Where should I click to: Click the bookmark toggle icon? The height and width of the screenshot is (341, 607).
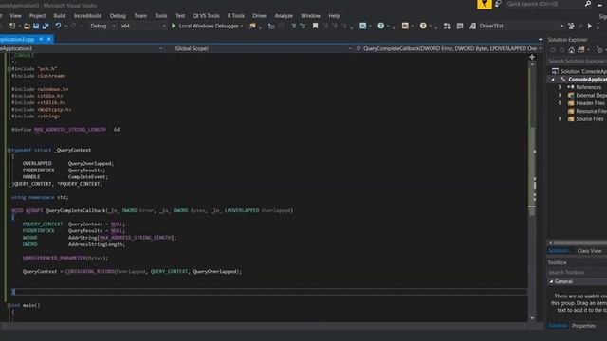pyautogui.click(x=315, y=26)
